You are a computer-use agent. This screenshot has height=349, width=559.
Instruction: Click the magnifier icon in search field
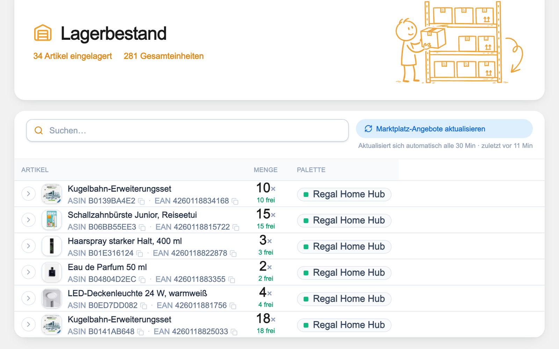38,131
